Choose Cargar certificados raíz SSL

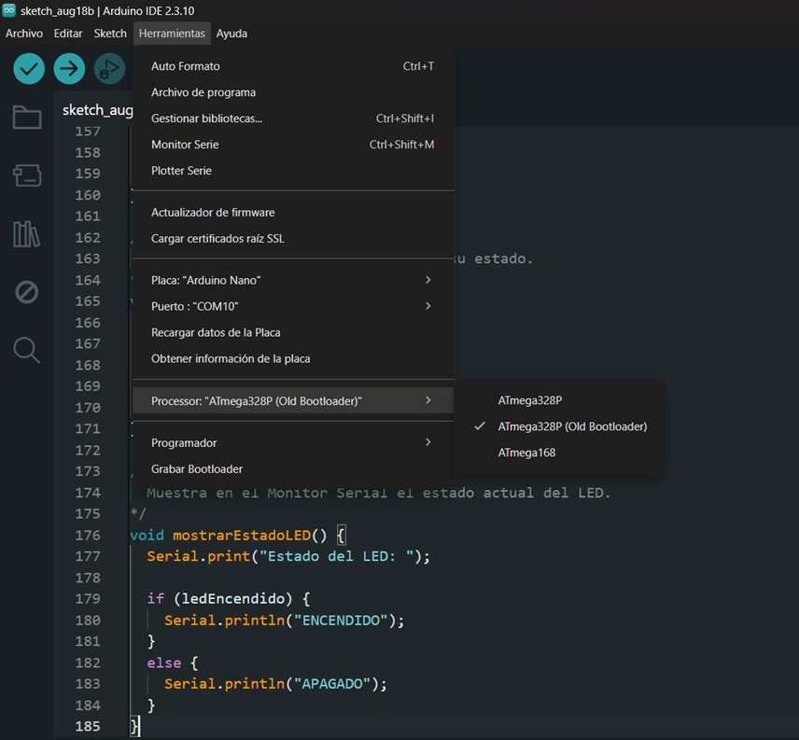click(293, 238)
